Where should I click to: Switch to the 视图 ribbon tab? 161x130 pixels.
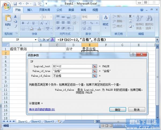pos(95,10)
